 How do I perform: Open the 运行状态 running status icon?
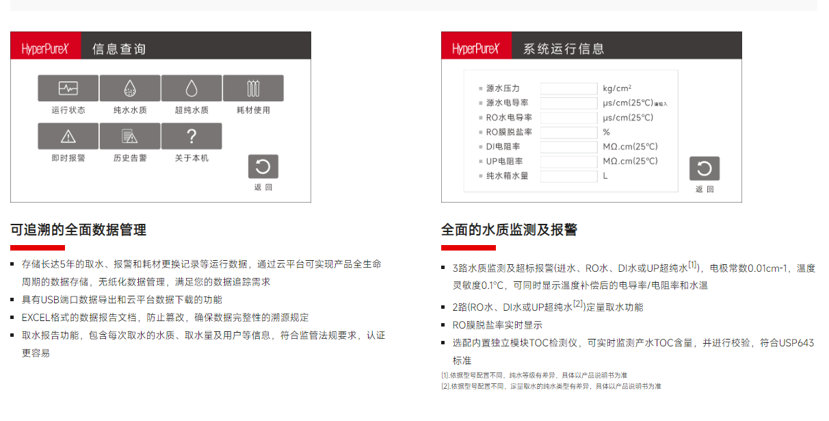pos(68,88)
